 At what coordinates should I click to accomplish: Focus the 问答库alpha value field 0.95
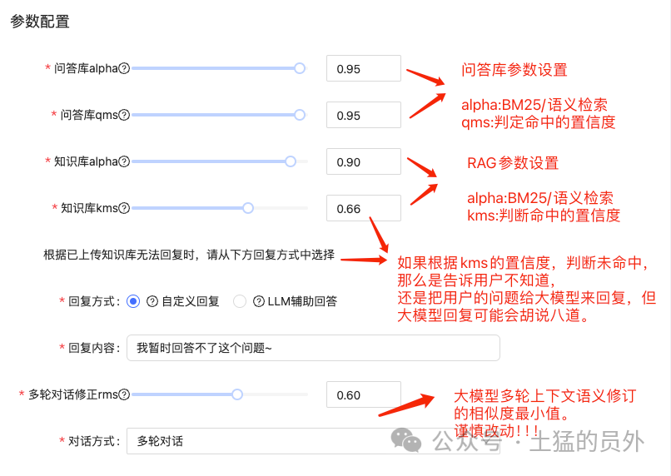click(x=364, y=68)
